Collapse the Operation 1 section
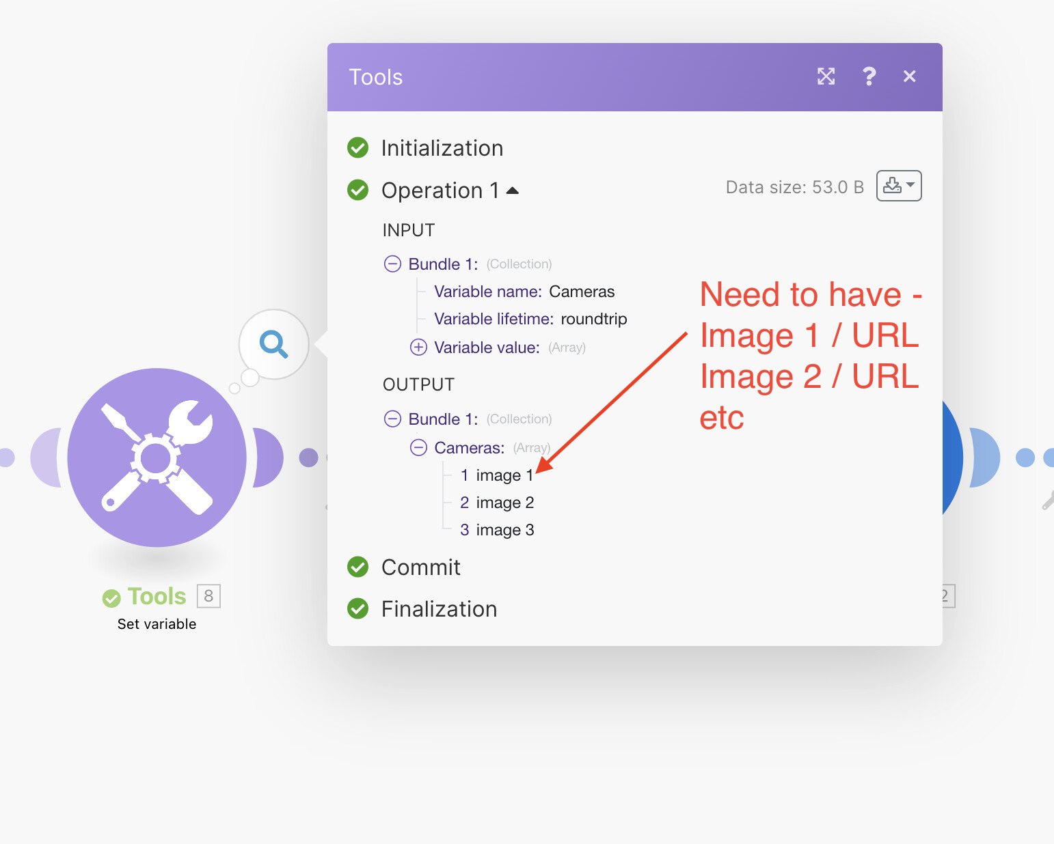Screen dimensions: 1054x844 (x=513, y=191)
